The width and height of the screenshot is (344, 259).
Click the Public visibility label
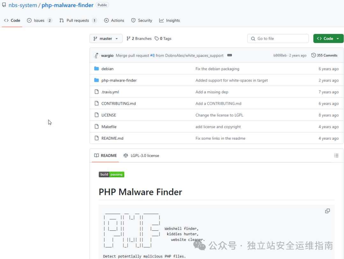[x=102, y=5]
